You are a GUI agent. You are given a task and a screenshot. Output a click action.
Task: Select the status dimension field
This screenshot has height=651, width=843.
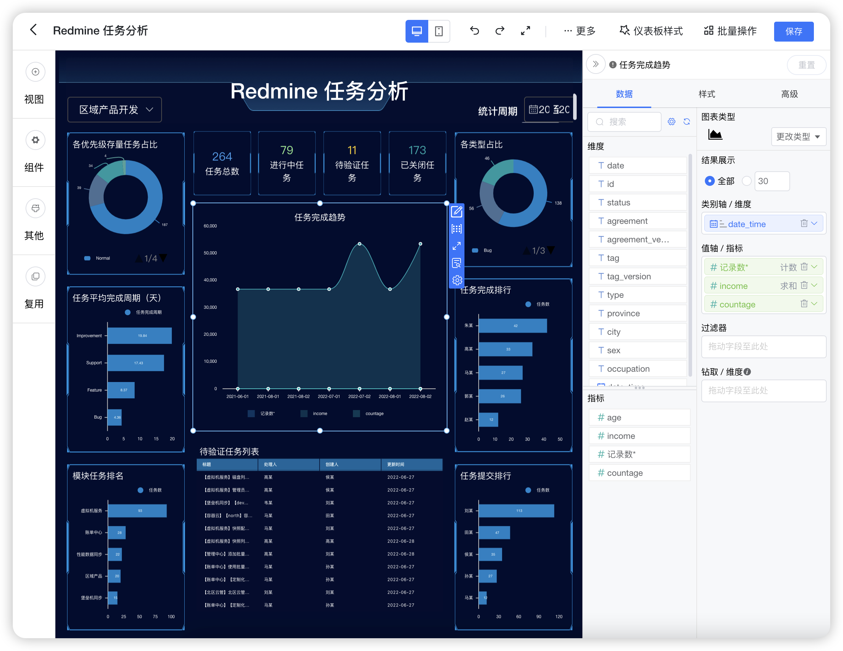[638, 203]
